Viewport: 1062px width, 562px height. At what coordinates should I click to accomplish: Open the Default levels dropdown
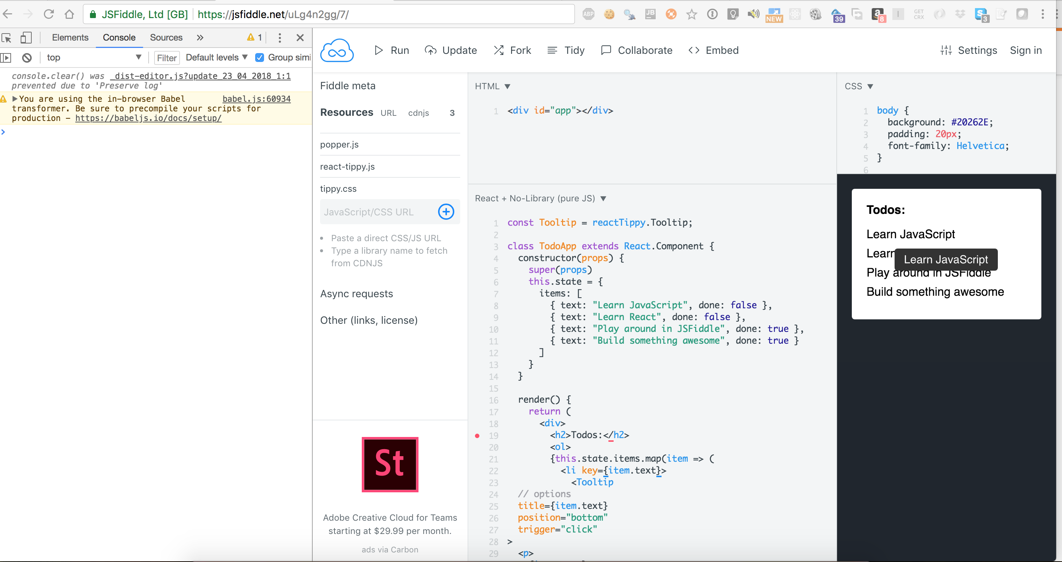[216, 58]
